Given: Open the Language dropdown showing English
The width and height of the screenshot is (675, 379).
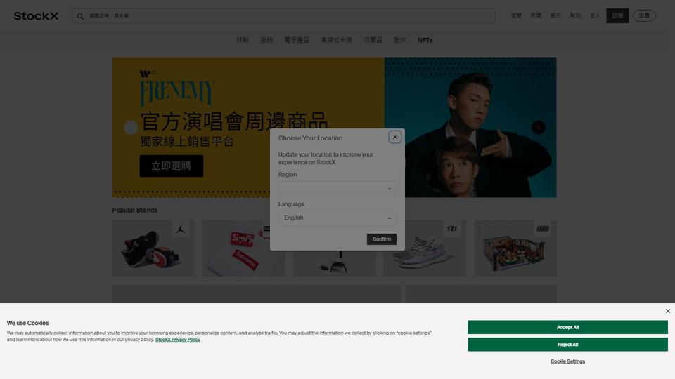Looking at the screenshot, I should pyautogui.click(x=337, y=218).
